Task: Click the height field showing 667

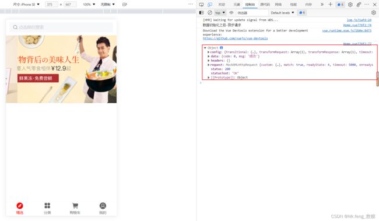Action: (x=70, y=4)
